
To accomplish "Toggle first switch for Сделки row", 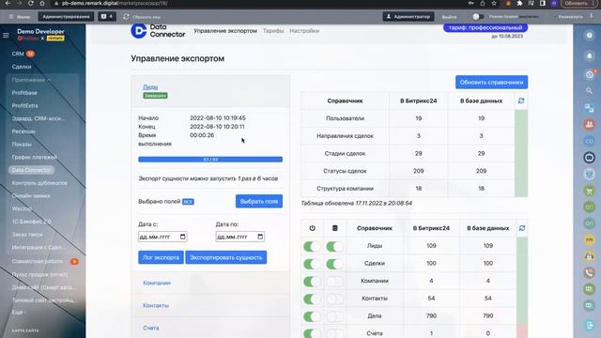I will click(x=312, y=264).
